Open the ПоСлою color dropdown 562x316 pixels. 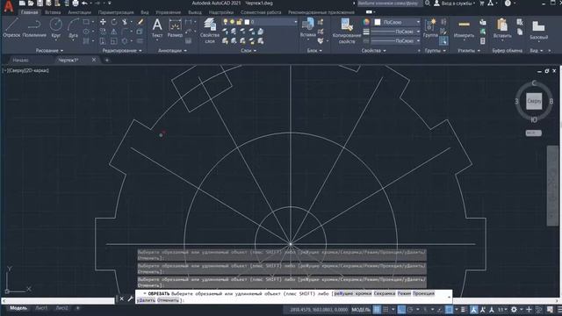pyautogui.click(x=418, y=22)
